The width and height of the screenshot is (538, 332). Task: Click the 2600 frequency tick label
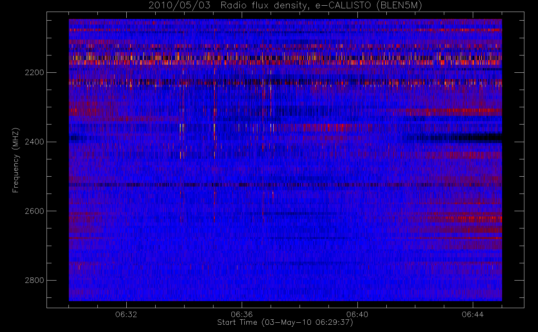(x=34, y=211)
